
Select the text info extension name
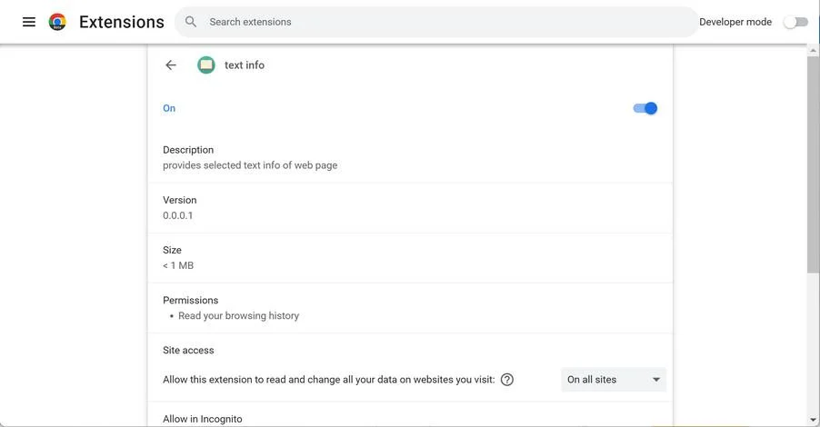[x=245, y=65]
